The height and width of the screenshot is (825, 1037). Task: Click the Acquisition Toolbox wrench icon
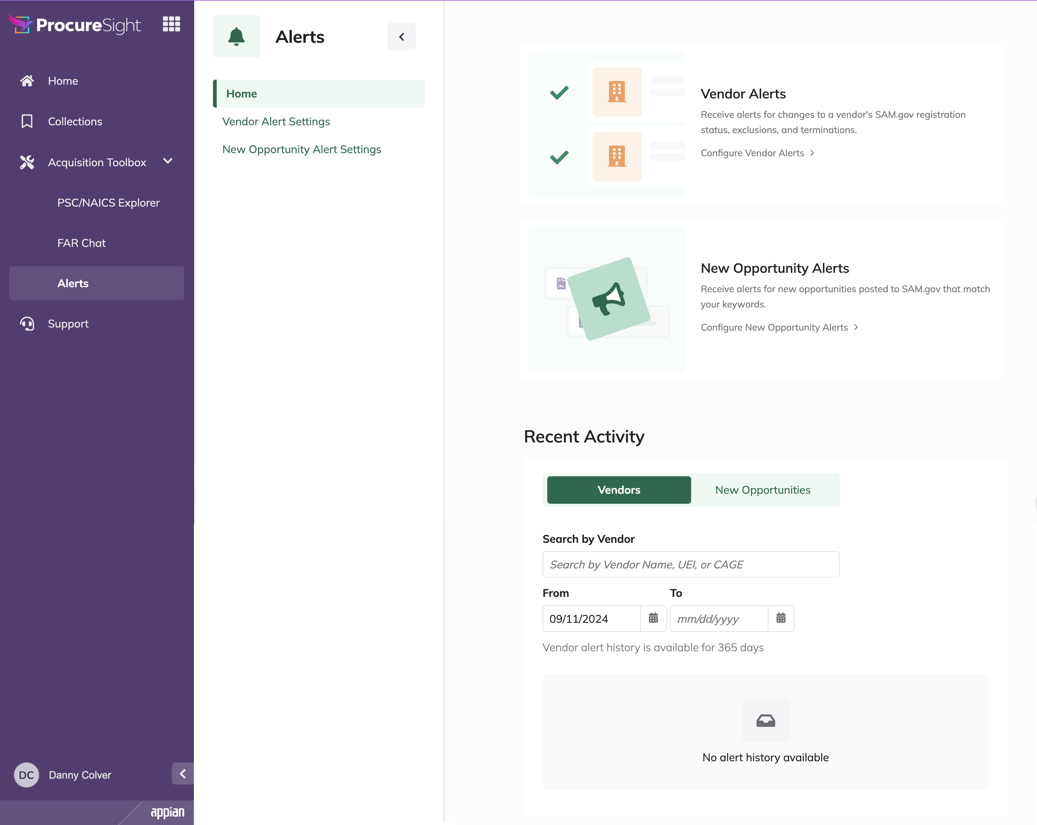click(27, 162)
